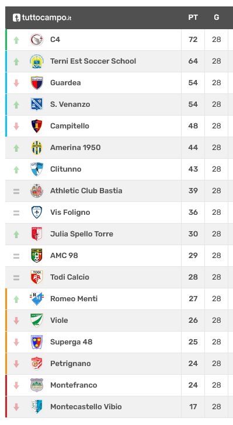Click the Superga 48 crest
Viewport: 233px width, 425px height.
pyautogui.click(x=37, y=342)
